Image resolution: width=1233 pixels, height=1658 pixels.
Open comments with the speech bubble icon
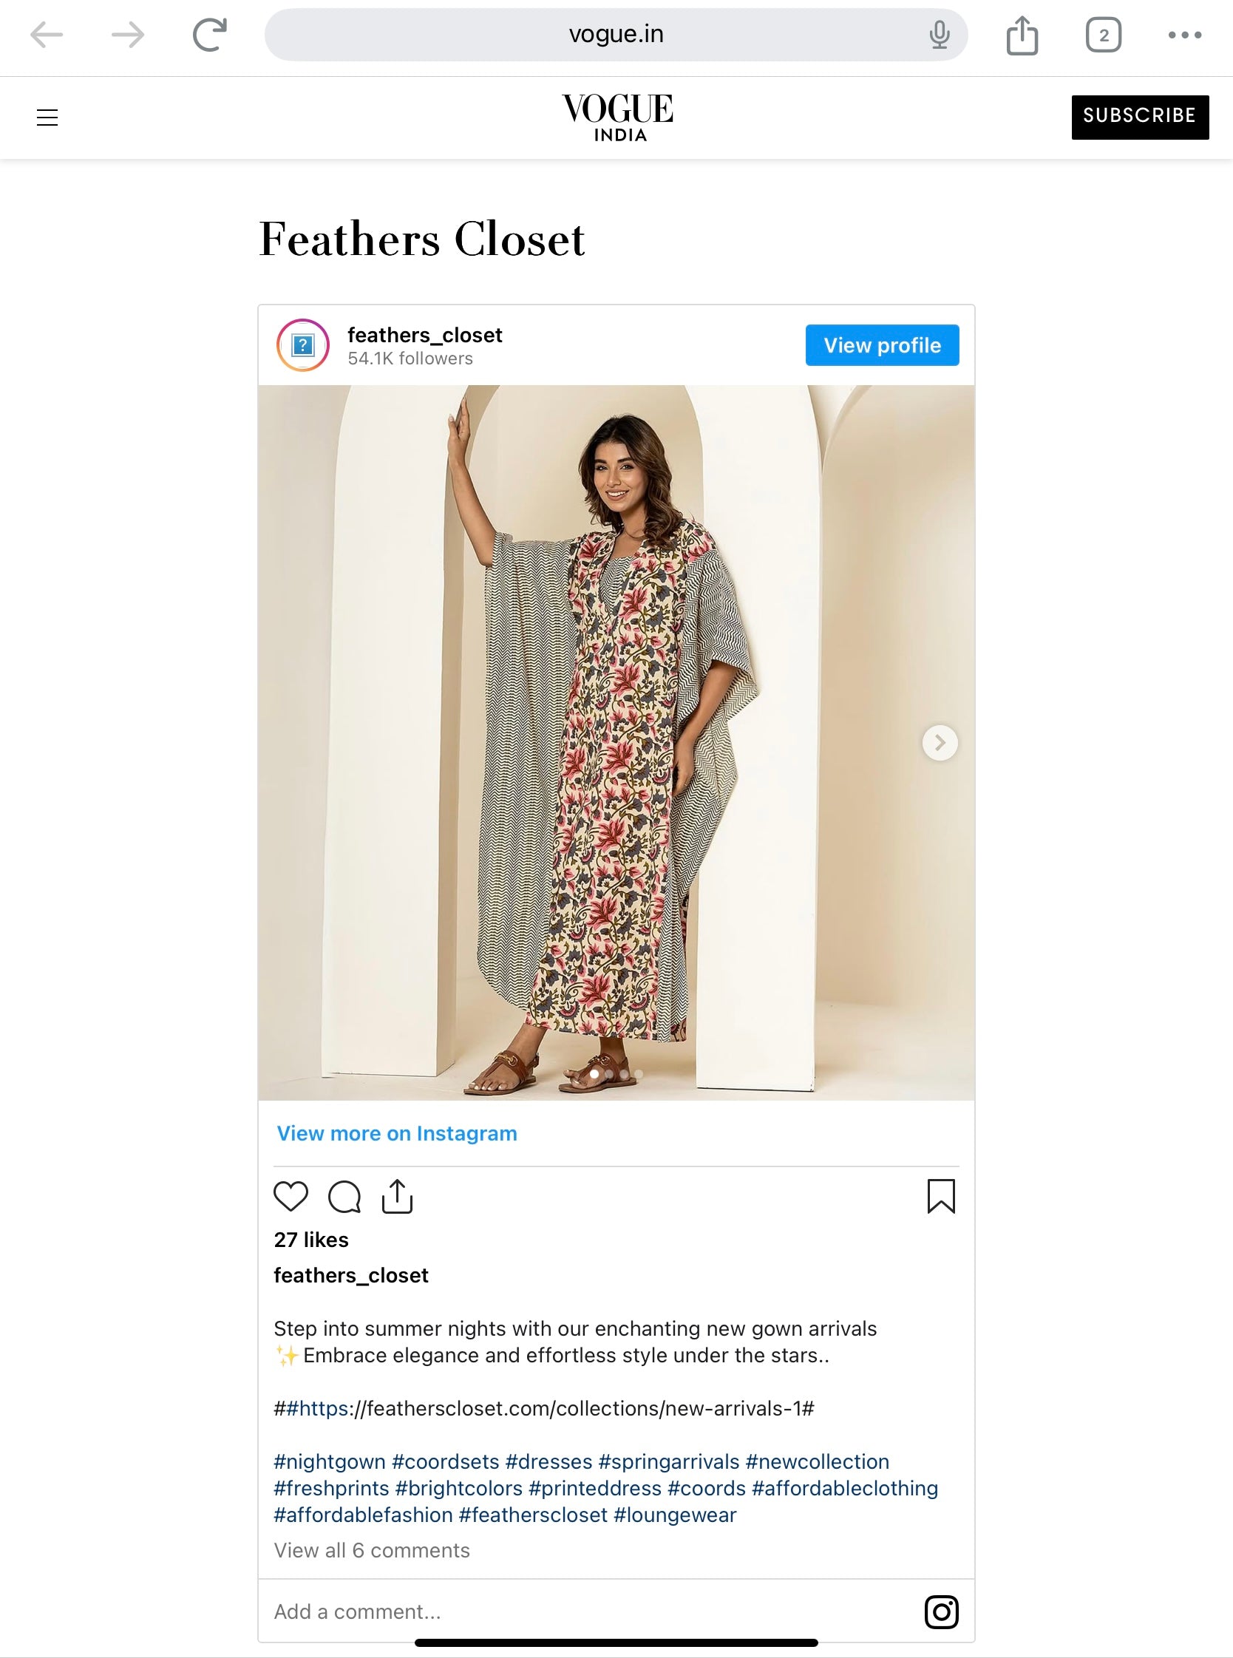pos(344,1196)
